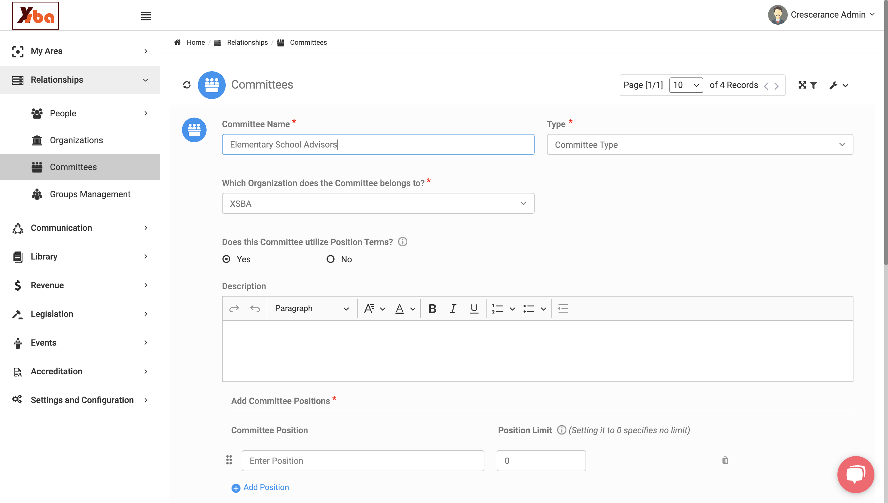Image resolution: width=888 pixels, height=503 pixels.
Task: Apply Italic formatting
Action: tap(453, 309)
